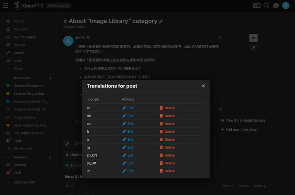Edit the pt_BR translation
Image resolution: width=295 pixels, height=195 pixels.
[128, 163]
